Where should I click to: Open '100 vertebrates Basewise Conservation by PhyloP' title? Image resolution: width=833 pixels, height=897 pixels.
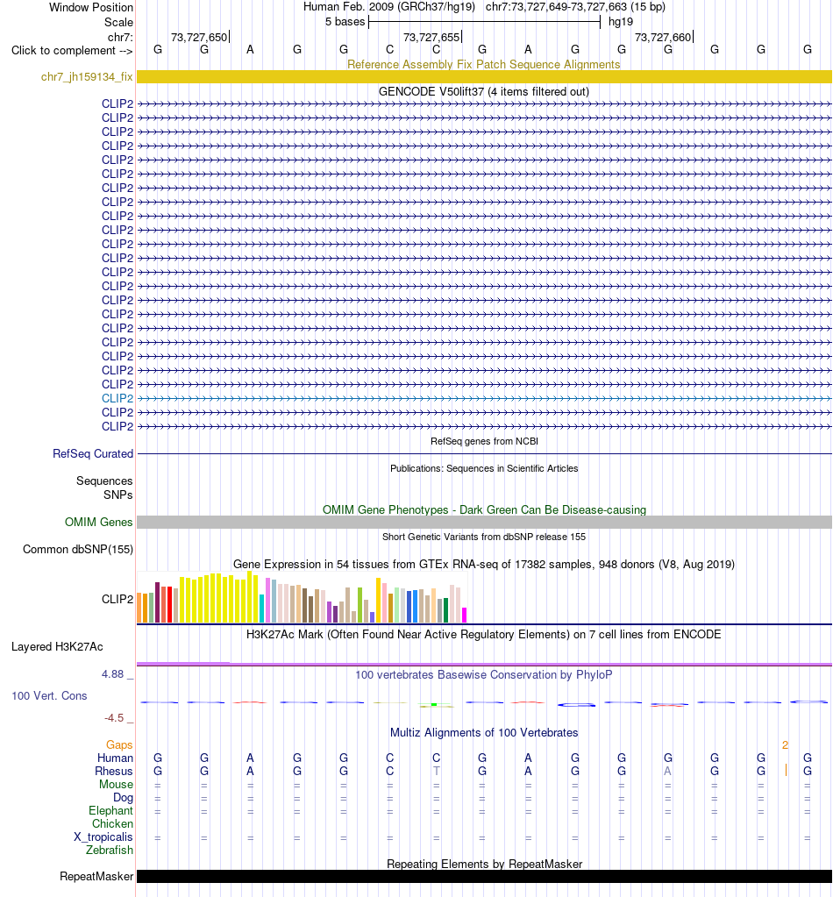click(484, 674)
